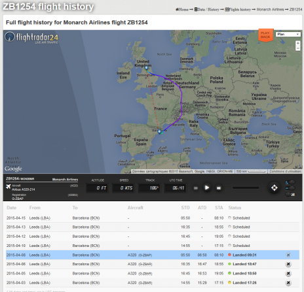
Task: Click the altitude readout 0 FT
Action: [98, 188]
